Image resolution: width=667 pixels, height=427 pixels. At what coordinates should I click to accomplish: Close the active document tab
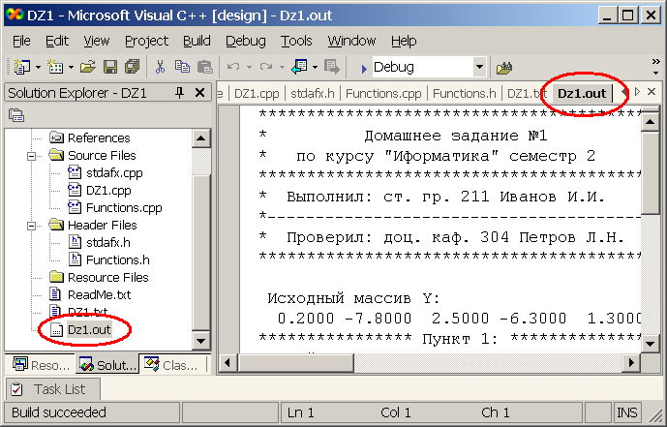click(x=651, y=91)
